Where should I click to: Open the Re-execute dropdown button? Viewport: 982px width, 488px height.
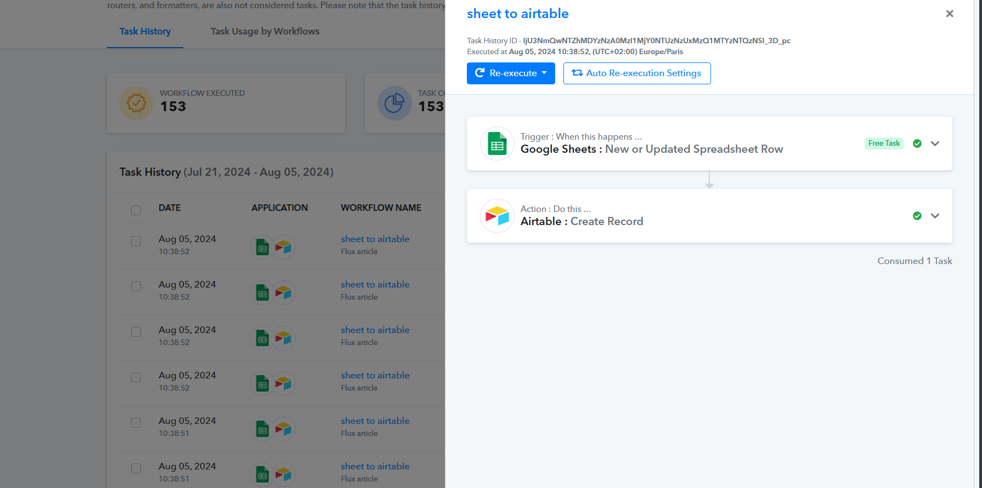511,73
